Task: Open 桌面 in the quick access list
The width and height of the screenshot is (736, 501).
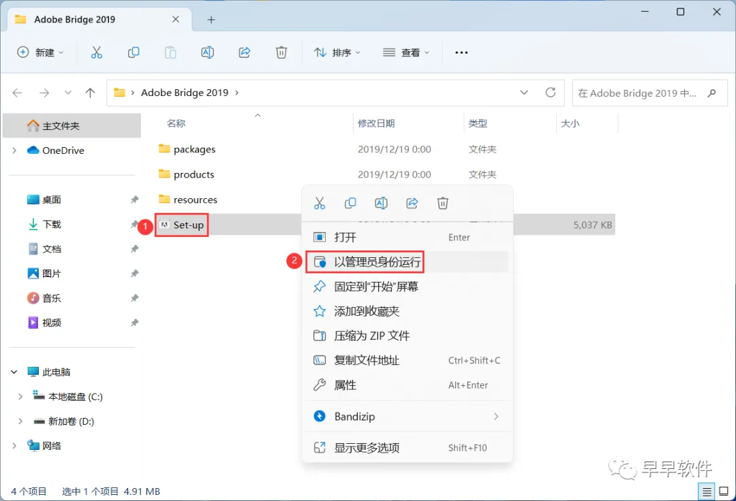Action: pyautogui.click(x=44, y=199)
